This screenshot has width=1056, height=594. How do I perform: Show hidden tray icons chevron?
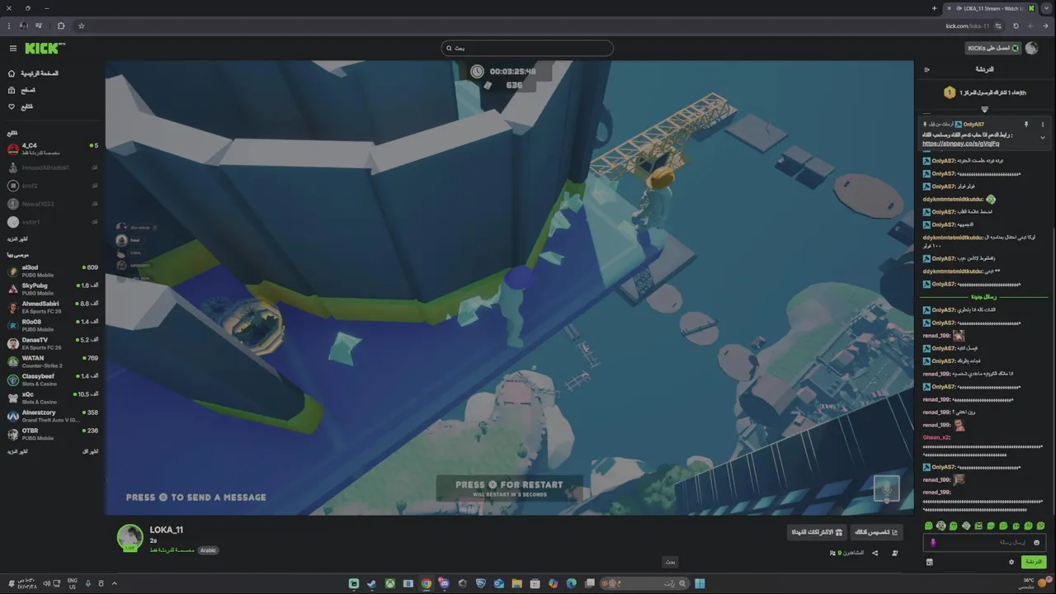(x=114, y=583)
